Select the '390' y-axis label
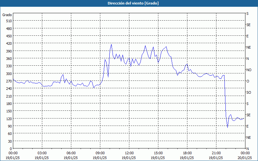Image resolution: width=258 pixels, height=161 pixels. click(9, 51)
